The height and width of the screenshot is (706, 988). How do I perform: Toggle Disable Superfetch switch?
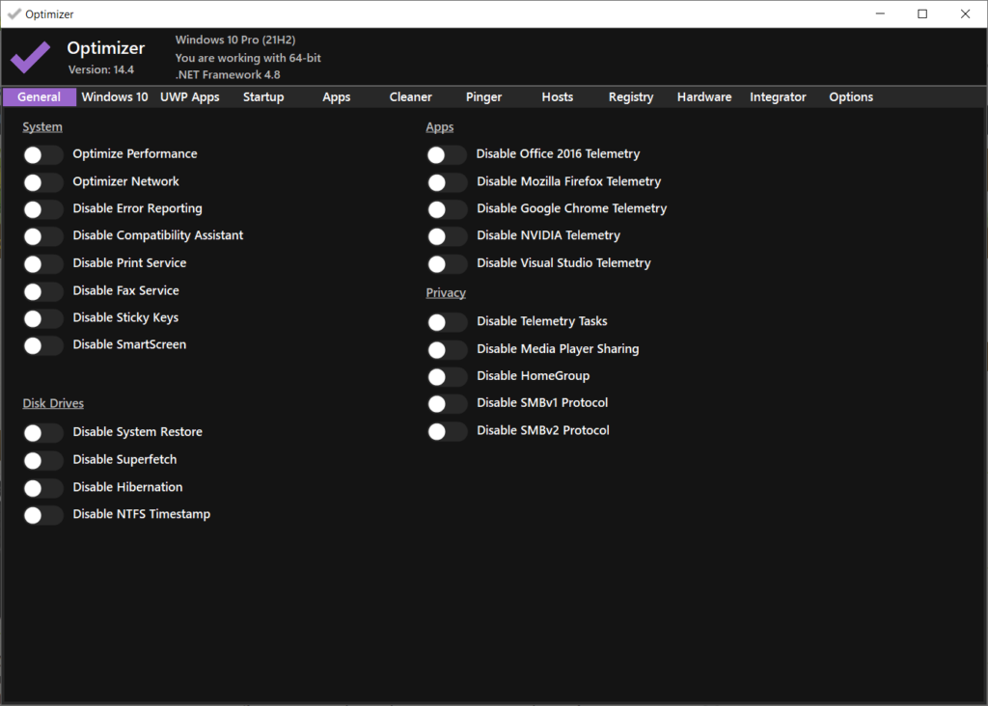(42, 460)
